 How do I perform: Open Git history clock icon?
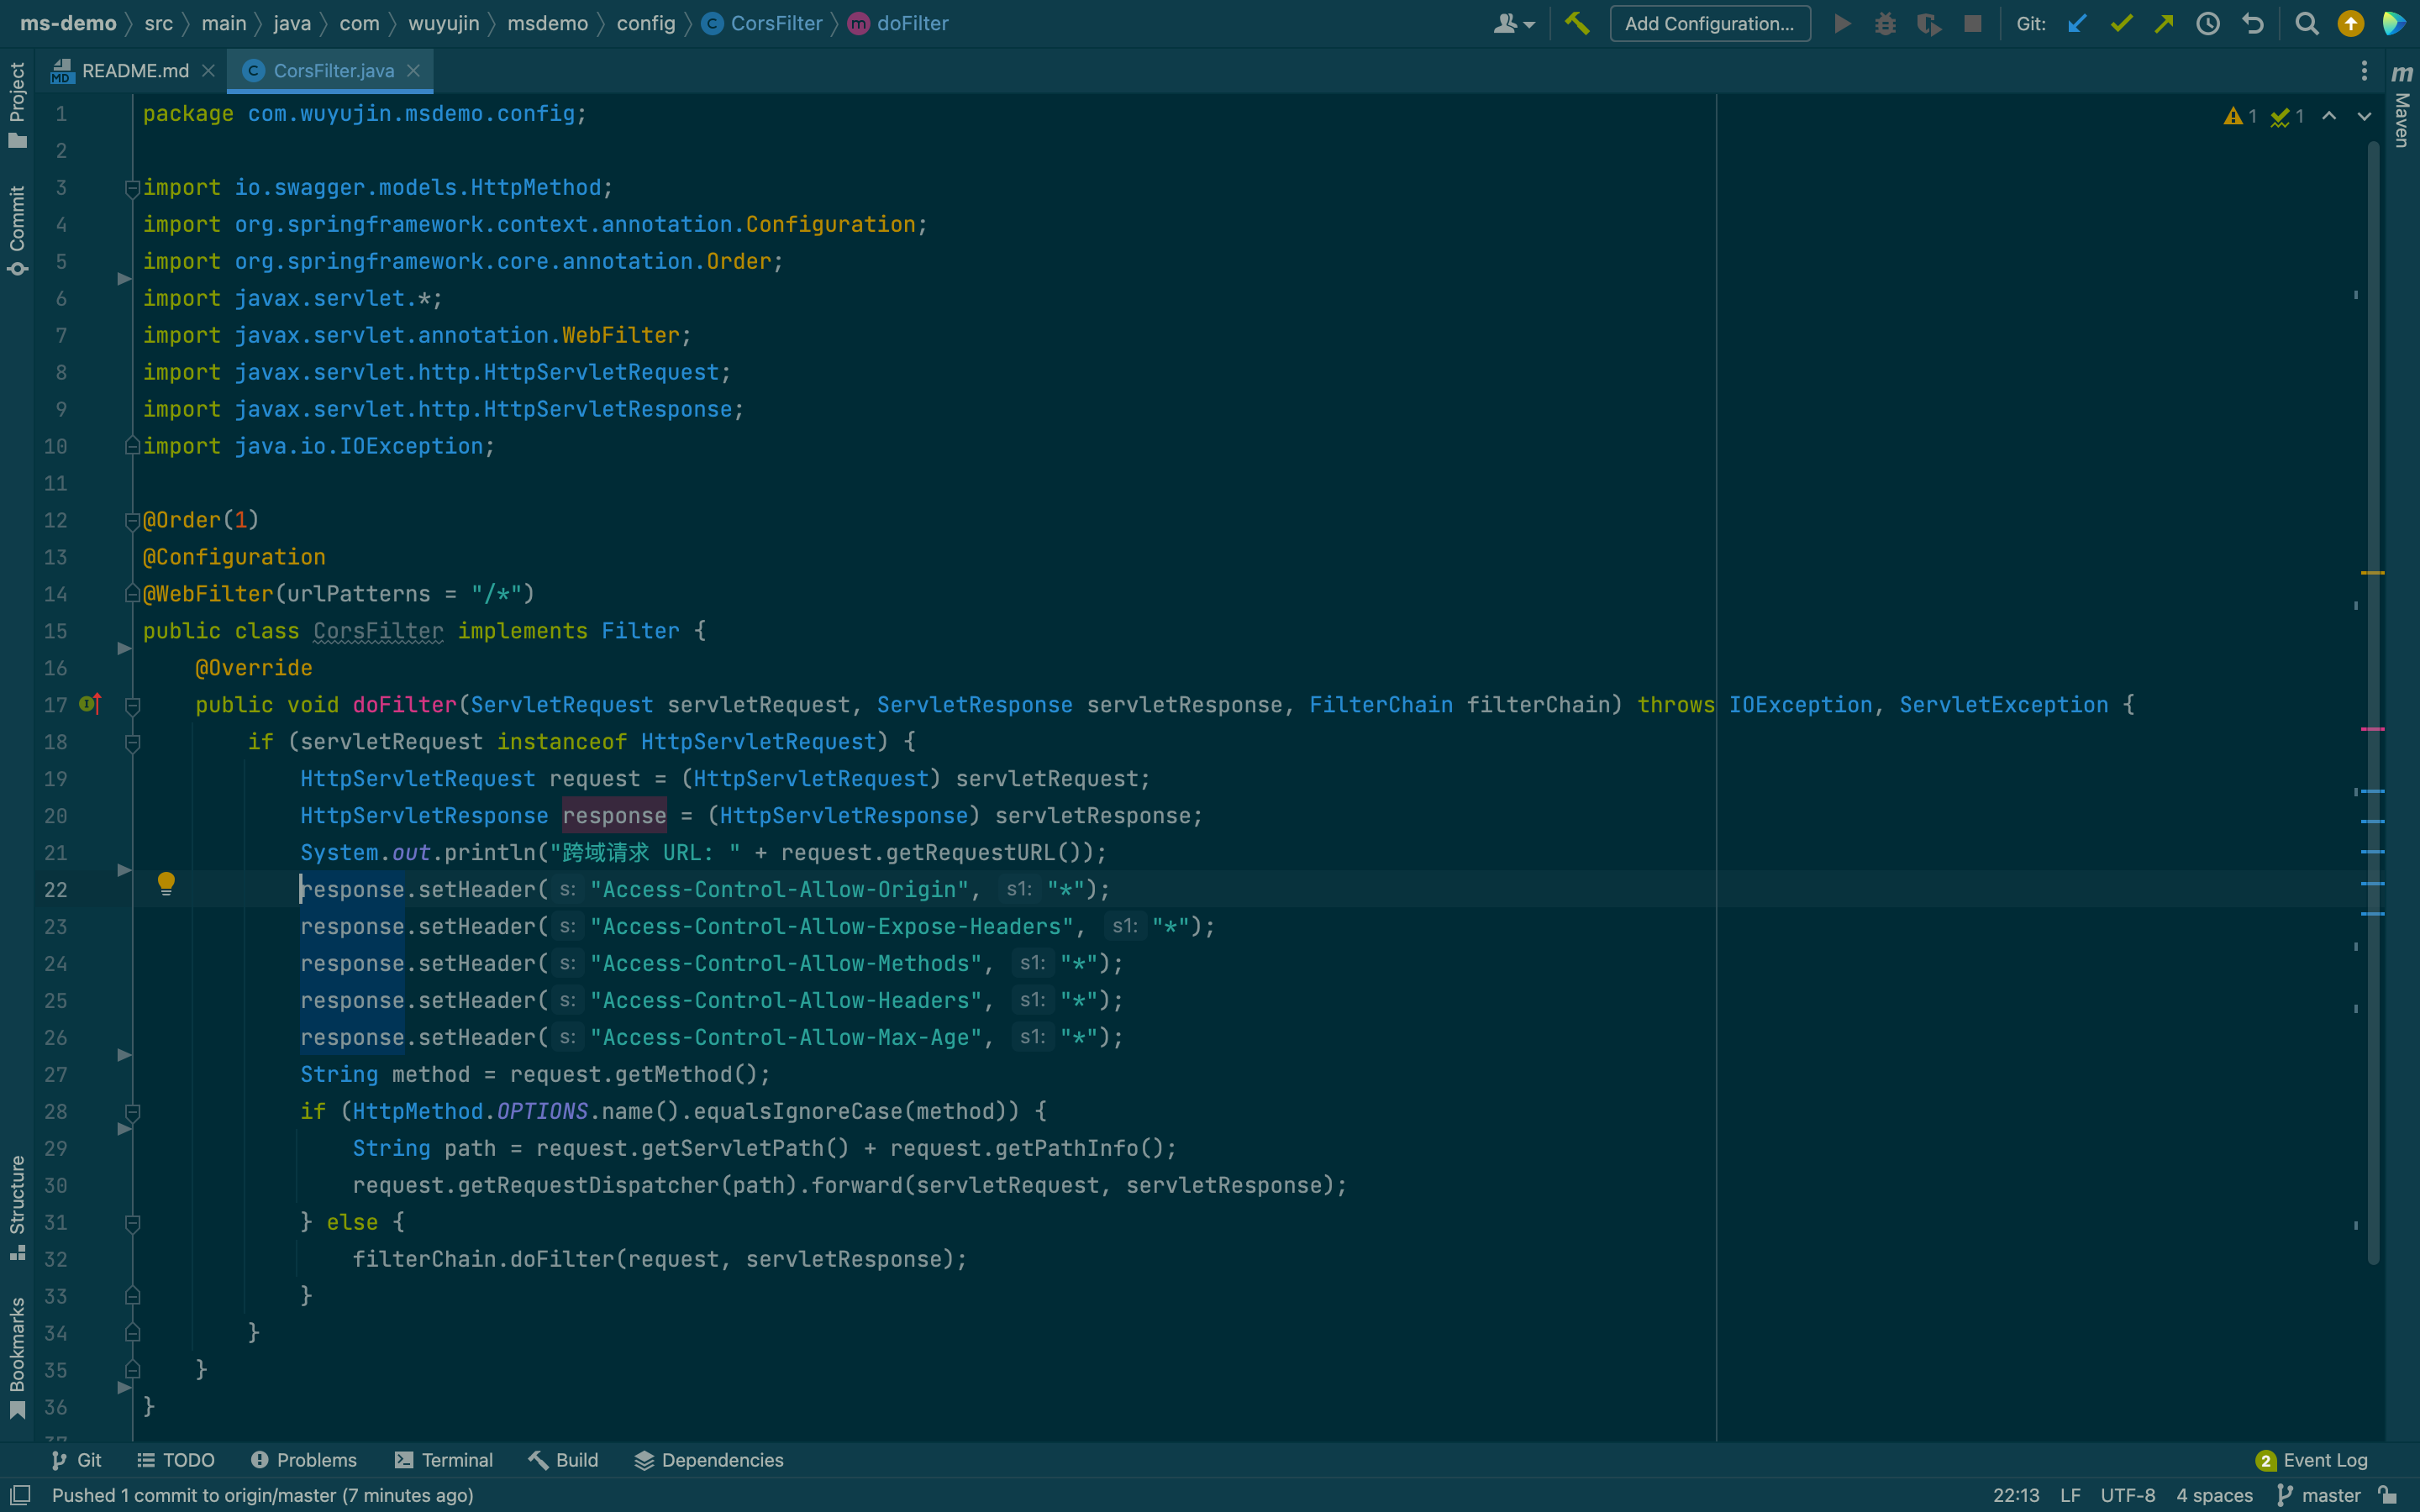pyautogui.click(x=2208, y=23)
